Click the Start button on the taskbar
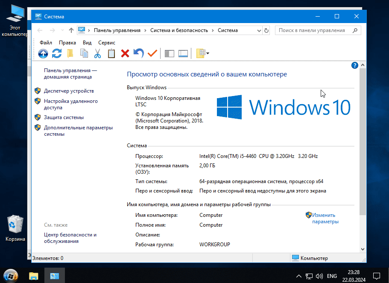The width and height of the screenshot is (389, 283). (11, 276)
